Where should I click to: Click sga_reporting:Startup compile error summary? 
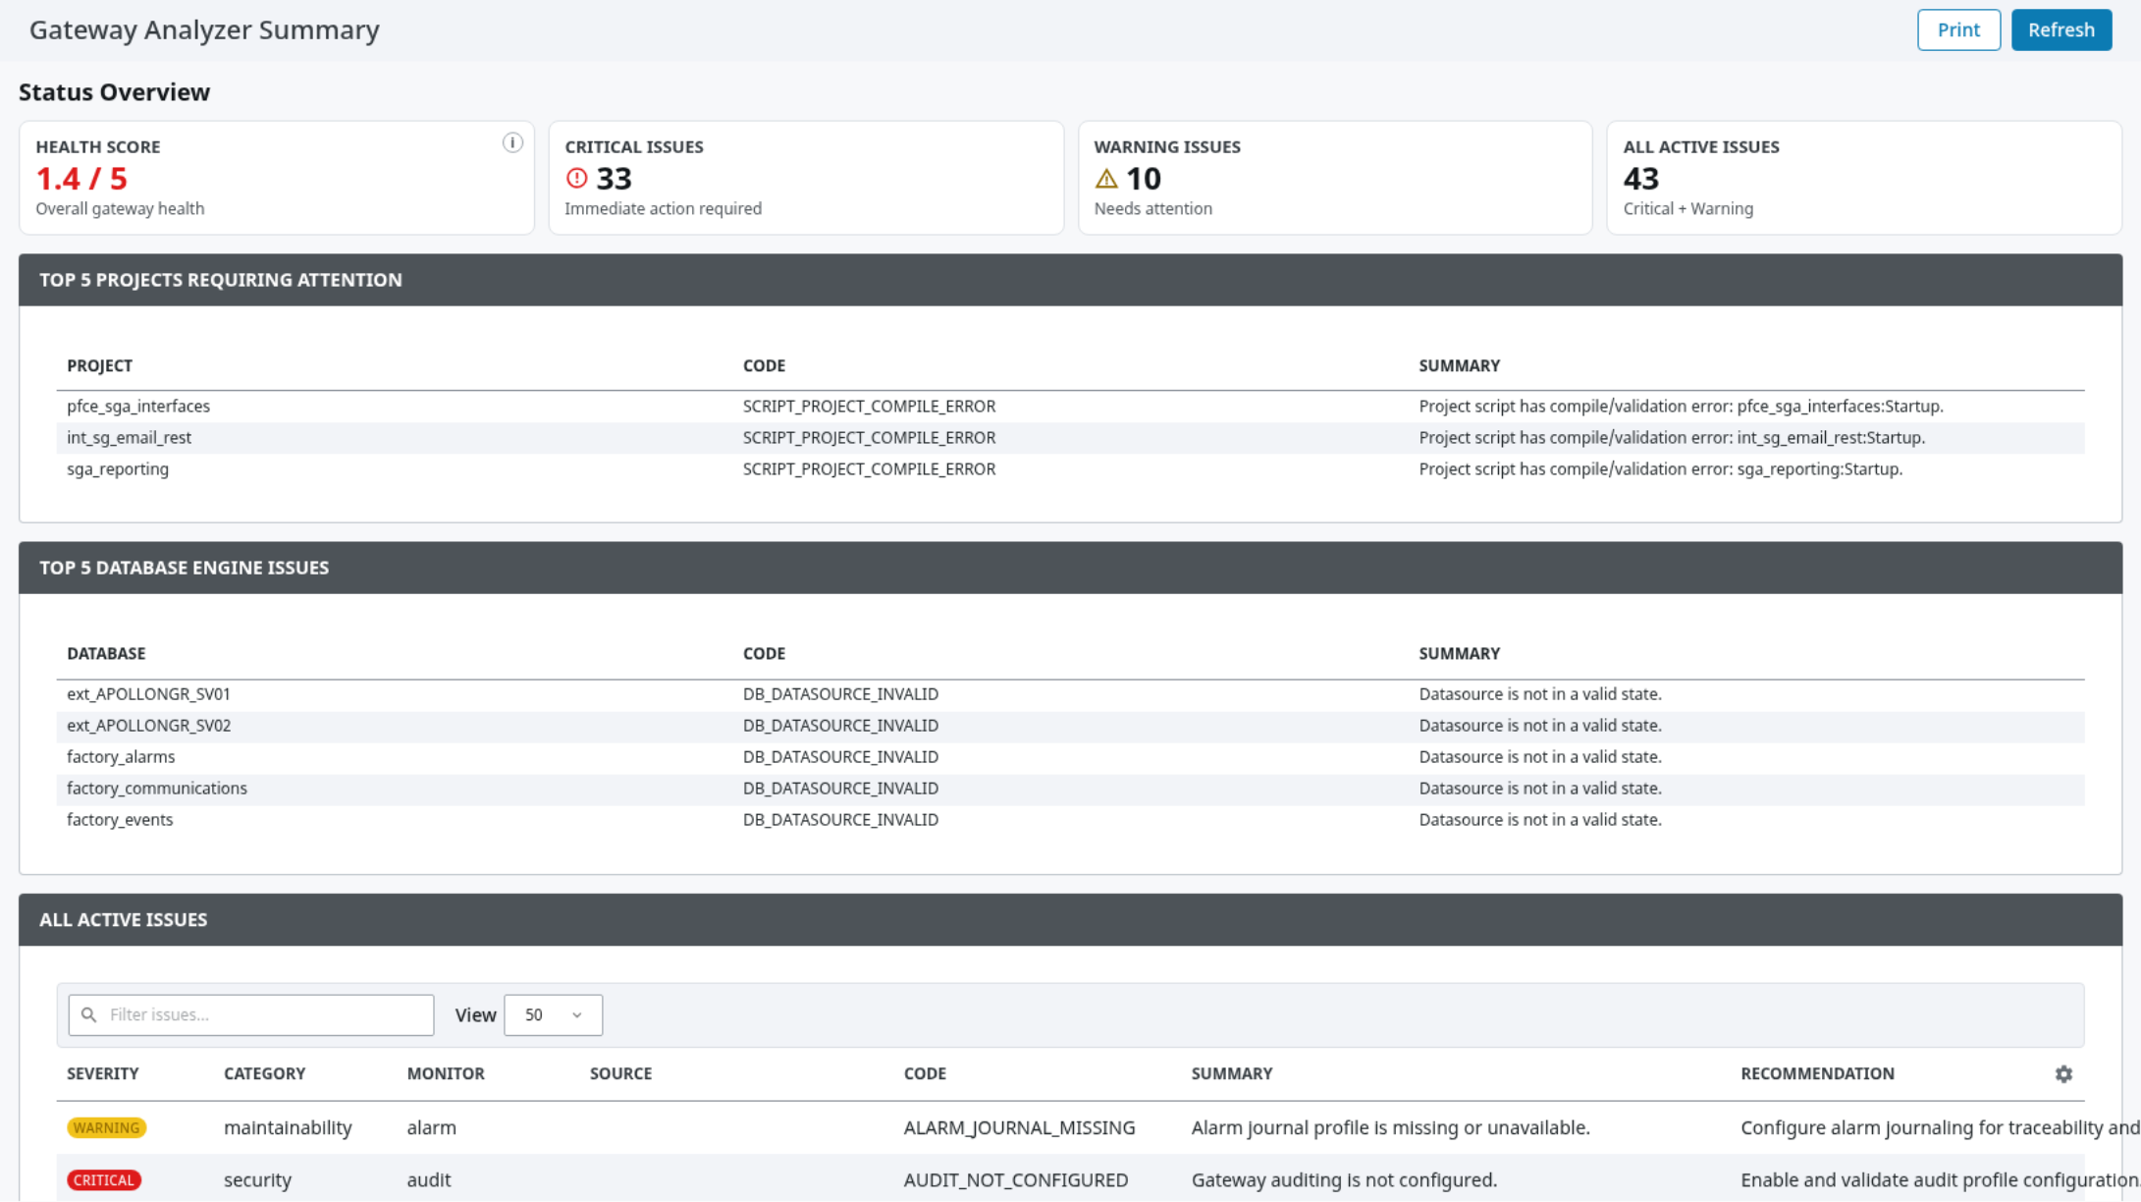pyautogui.click(x=1660, y=469)
